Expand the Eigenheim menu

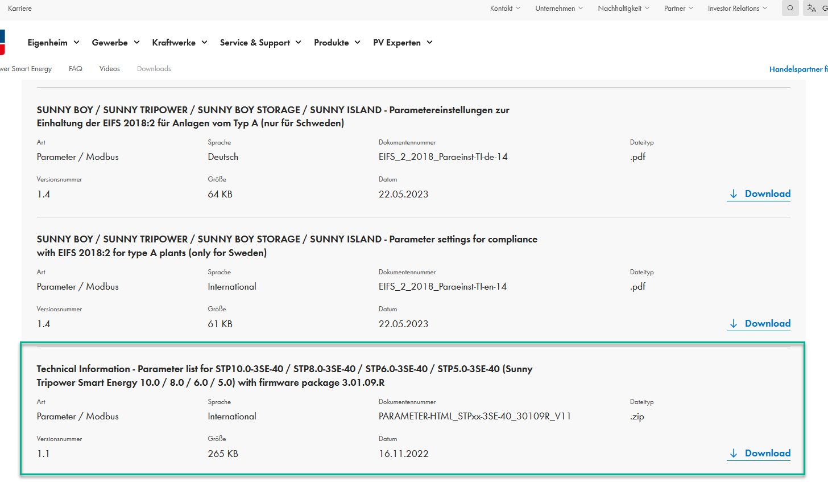coord(53,43)
